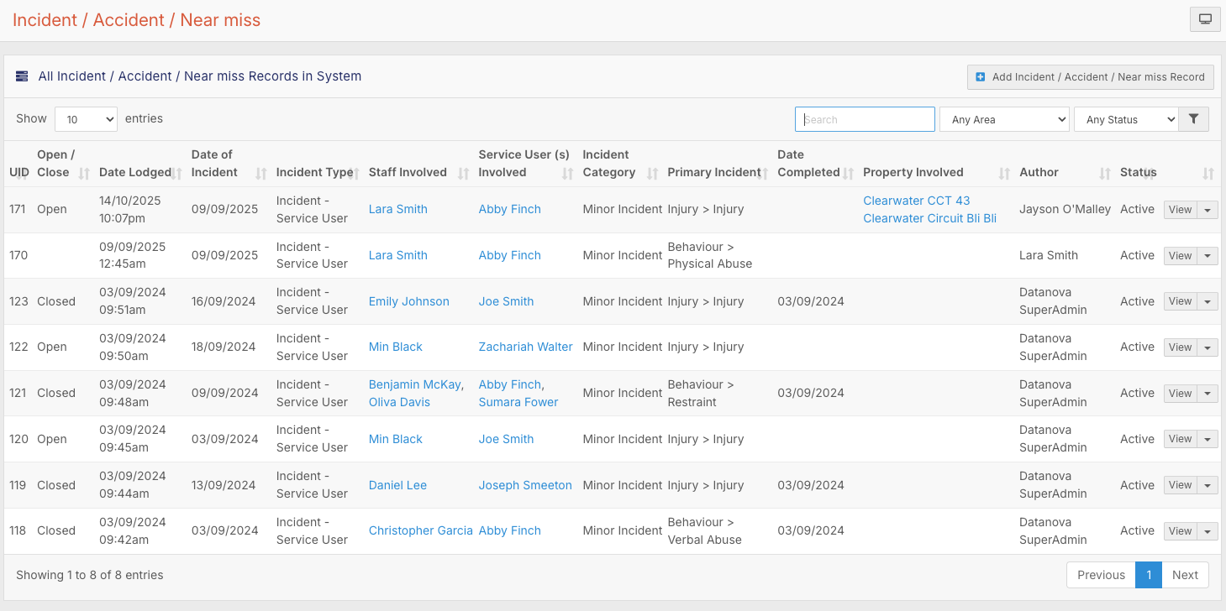The image size is (1226, 611).
Task: Sort by Date of Incident column
Action: pyautogui.click(x=229, y=164)
